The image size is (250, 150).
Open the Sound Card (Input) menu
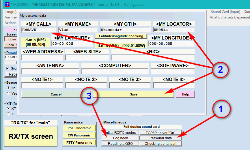(225, 12)
